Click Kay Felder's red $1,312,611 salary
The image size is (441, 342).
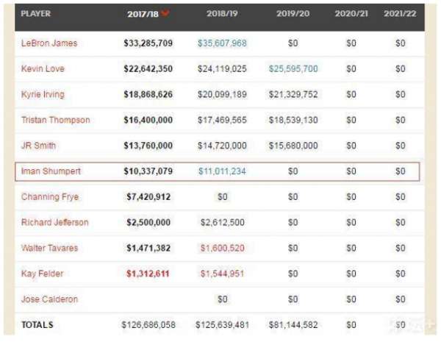148,274
